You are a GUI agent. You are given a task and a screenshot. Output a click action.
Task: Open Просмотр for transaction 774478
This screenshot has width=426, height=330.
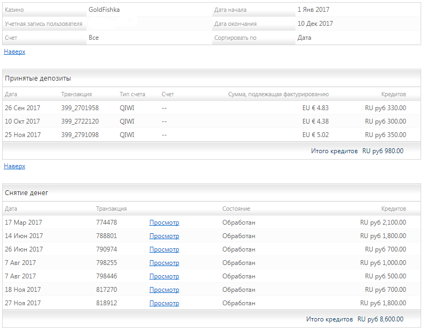point(164,223)
